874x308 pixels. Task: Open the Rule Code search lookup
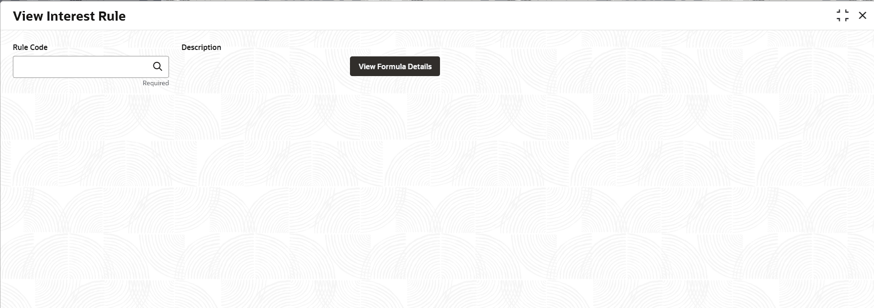(x=158, y=66)
